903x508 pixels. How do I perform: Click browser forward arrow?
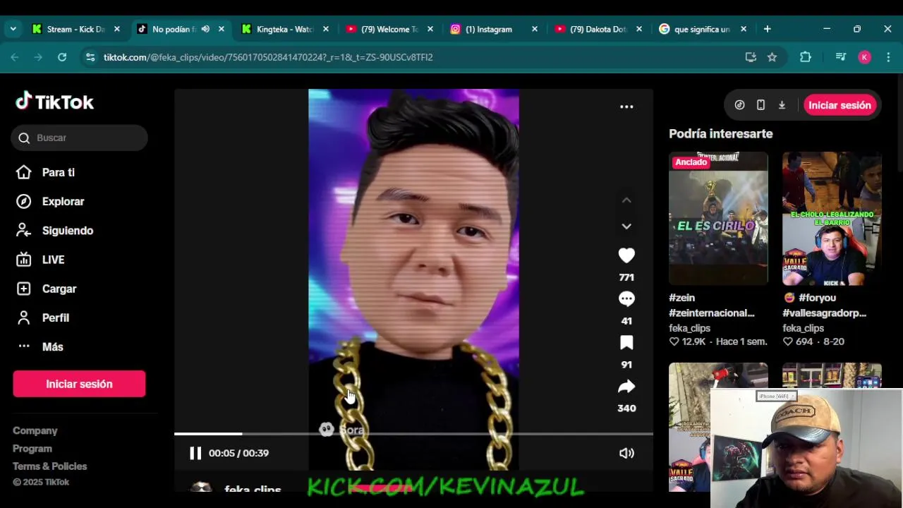coord(38,57)
